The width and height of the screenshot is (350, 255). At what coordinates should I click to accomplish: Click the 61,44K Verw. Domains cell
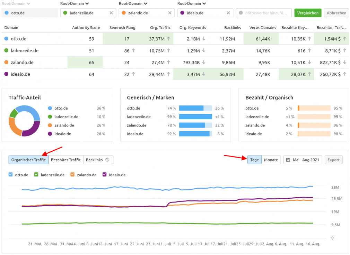[x=261, y=39]
